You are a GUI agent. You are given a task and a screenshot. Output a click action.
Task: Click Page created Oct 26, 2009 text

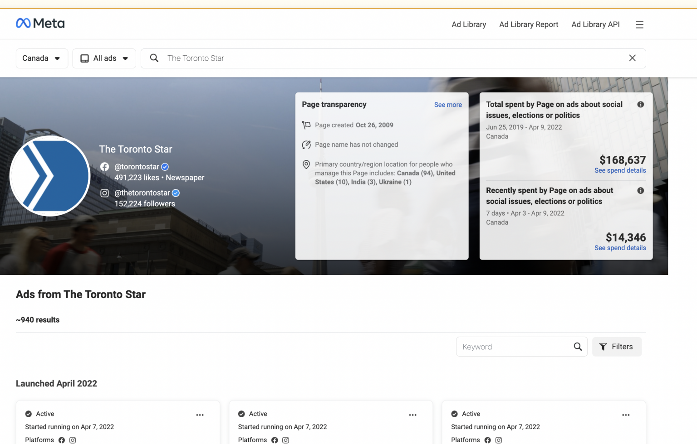(x=354, y=125)
